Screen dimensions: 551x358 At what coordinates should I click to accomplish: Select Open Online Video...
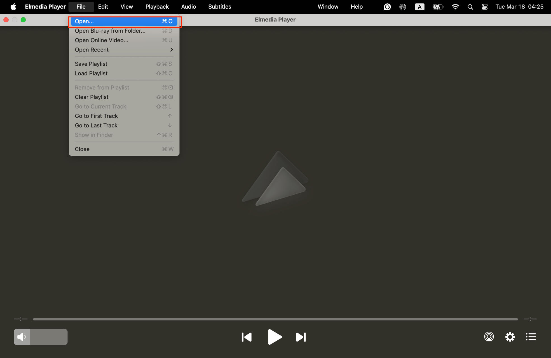tap(124, 40)
